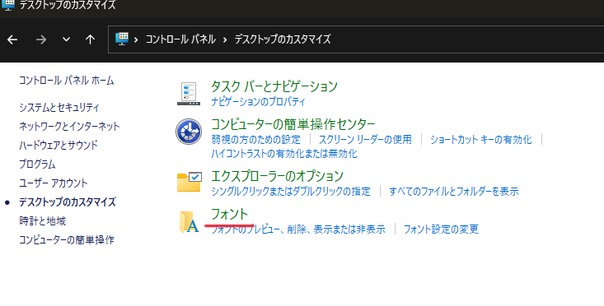Viewport: 604px width, 306px height.
Task: Click the File Explorer Options folder icon
Action: (x=190, y=182)
